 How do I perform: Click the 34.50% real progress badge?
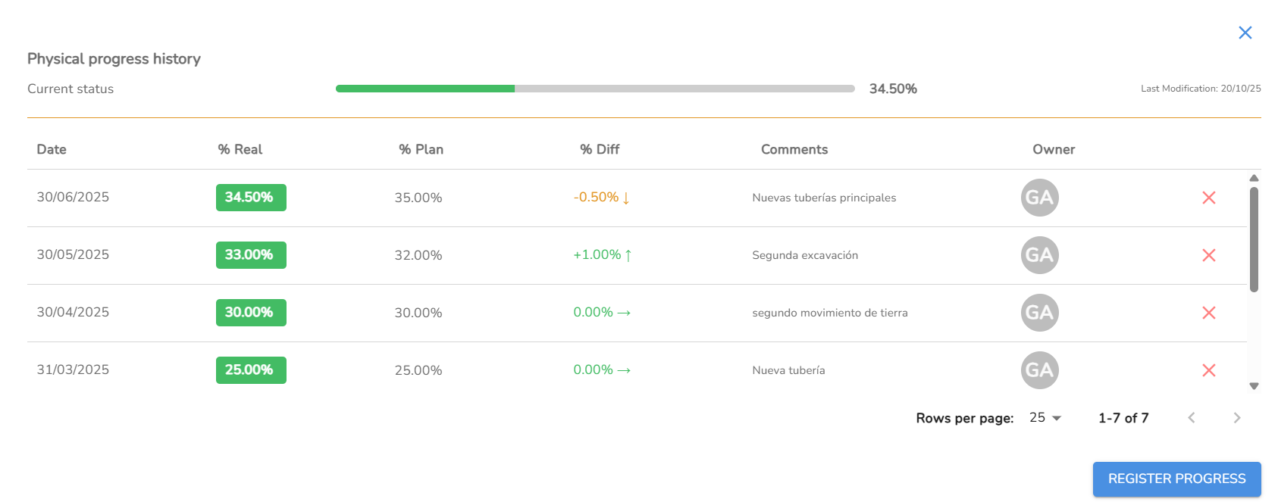tap(251, 198)
